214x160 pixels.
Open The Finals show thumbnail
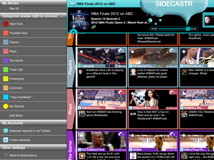(79, 20)
